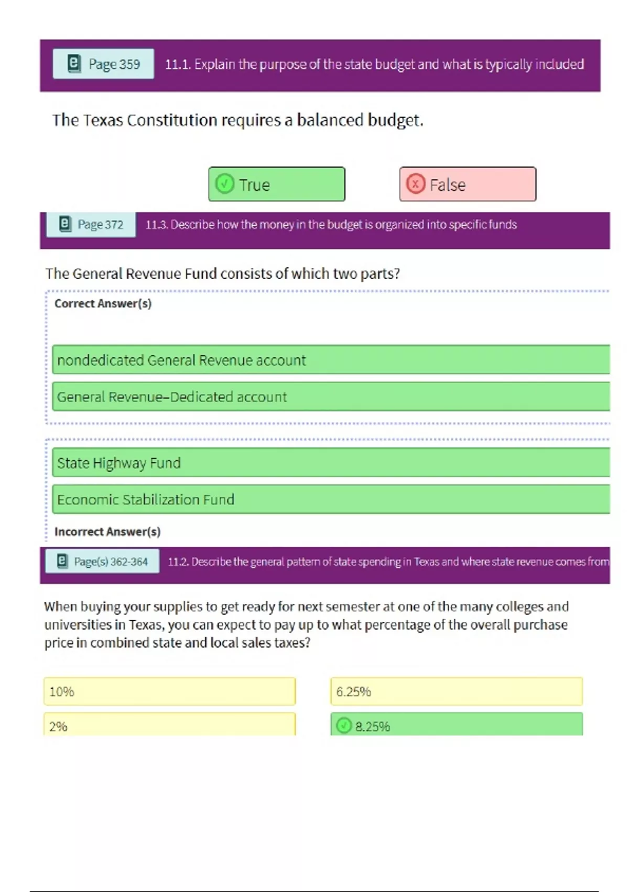Screen dimensions: 629x892
Task: Choose the 2% answer choice
Action: tap(169, 725)
